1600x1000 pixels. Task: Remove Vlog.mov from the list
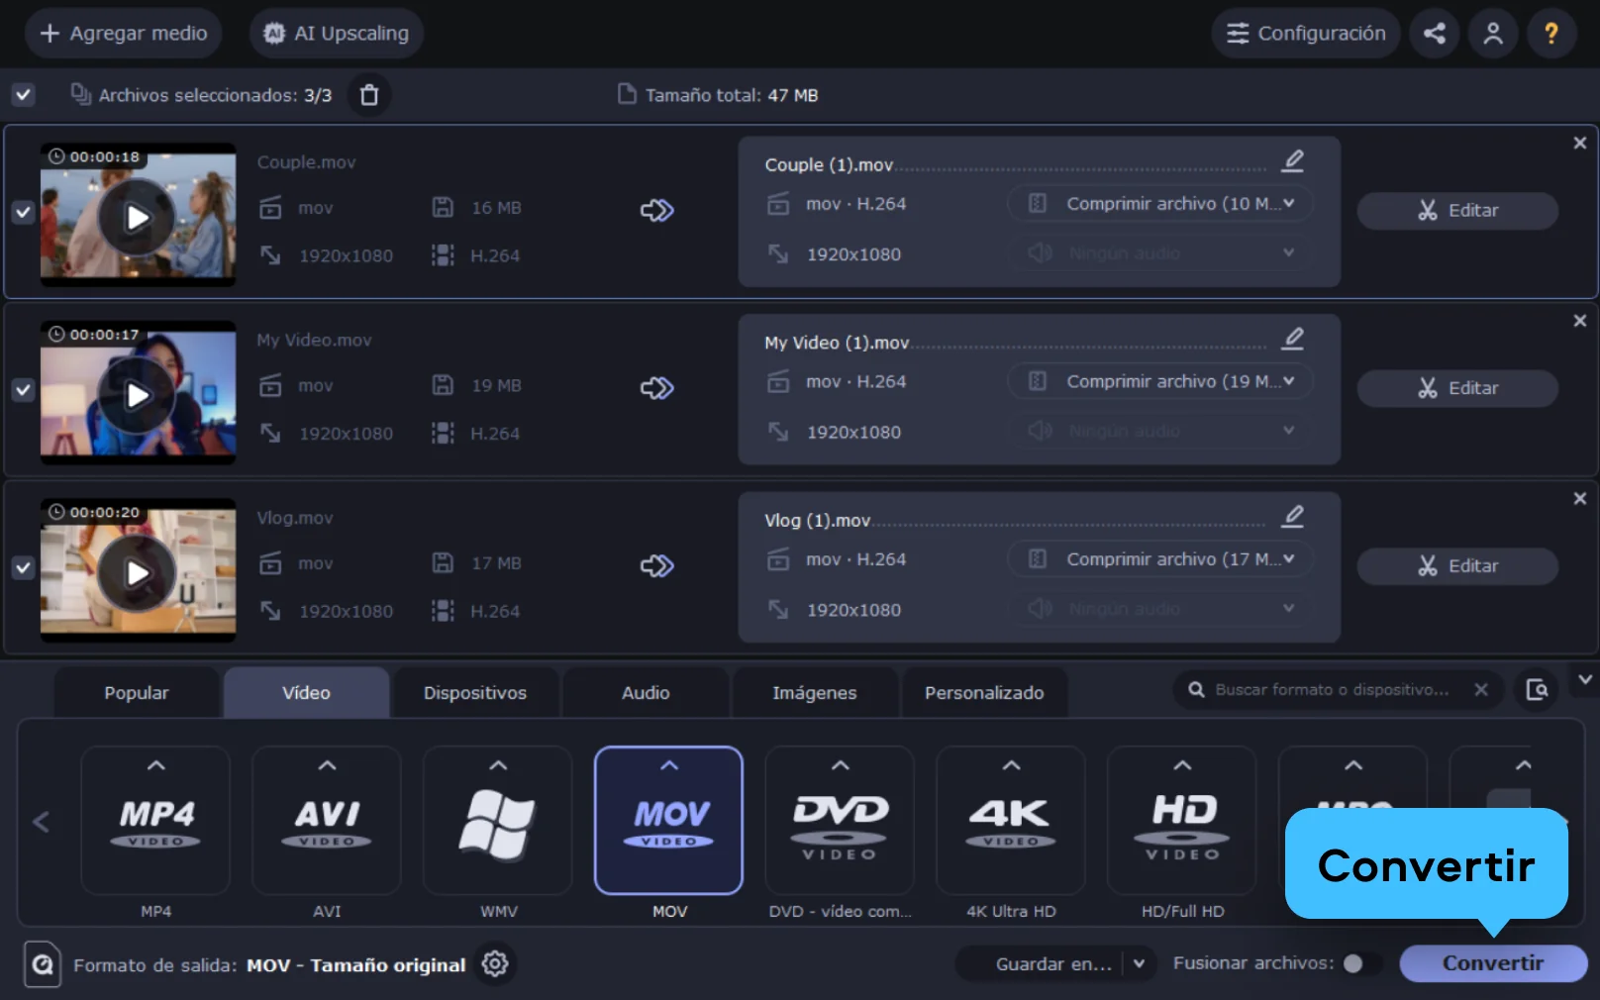click(1580, 499)
